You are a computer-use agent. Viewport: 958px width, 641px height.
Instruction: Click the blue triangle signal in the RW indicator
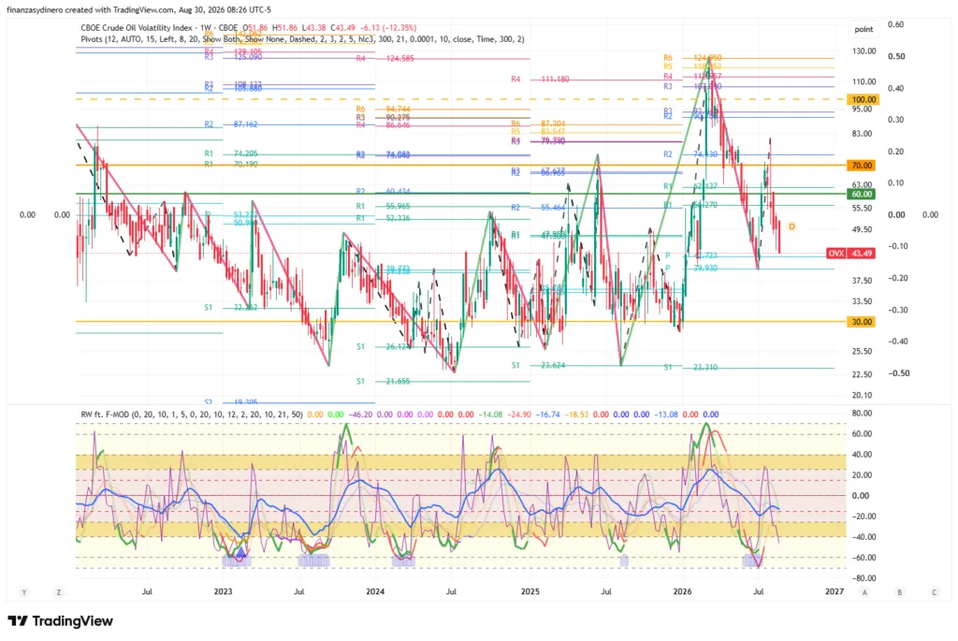click(240, 552)
